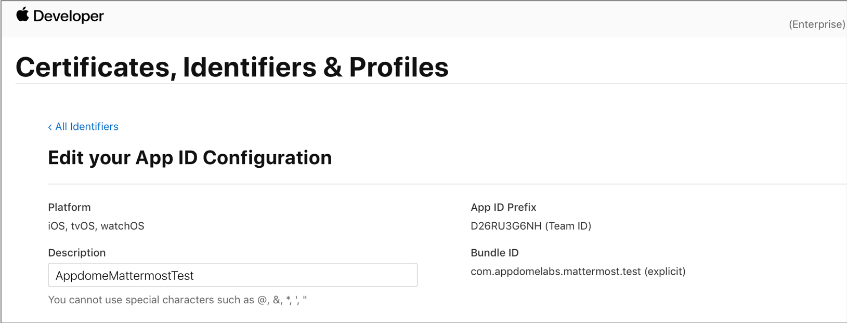The height and width of the screenshot is (323, 847).
Task: Click the special characters hint text
Action: [177, 300]
